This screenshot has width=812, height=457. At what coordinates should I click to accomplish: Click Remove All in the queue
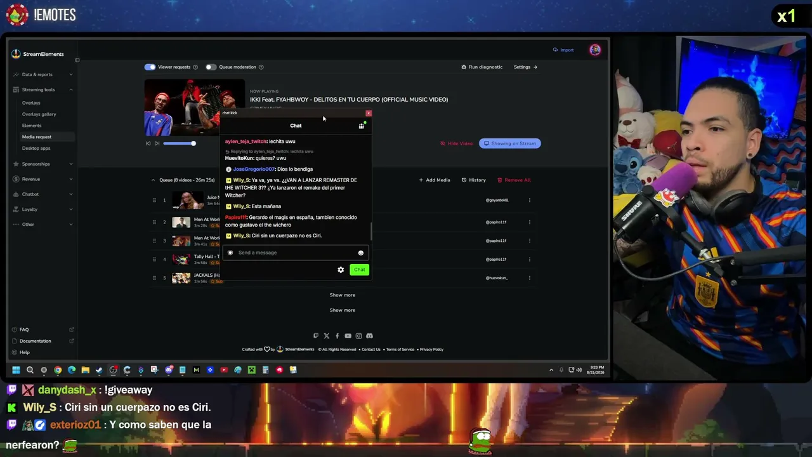point(514,180)
